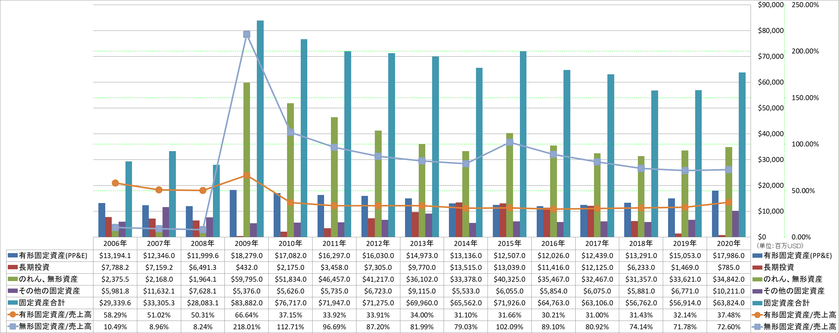Click the $13,515.0 value for 2014
This screenshot has width=839, height=333.
point(466,267)
